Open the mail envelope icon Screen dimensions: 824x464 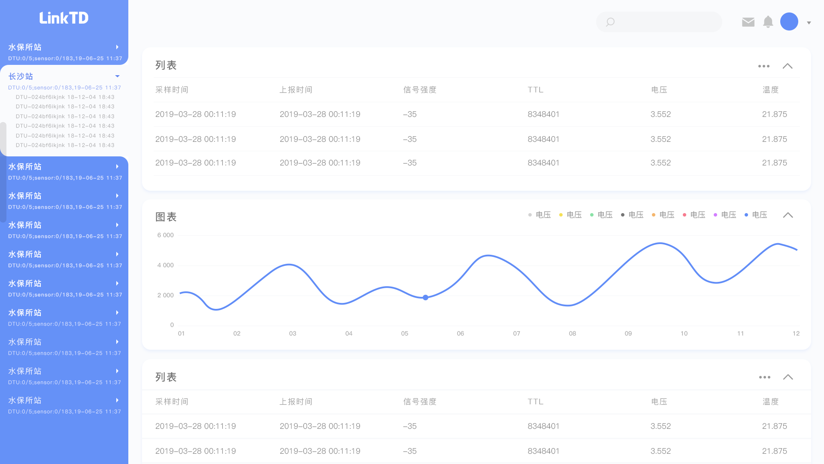click(748, 22)
